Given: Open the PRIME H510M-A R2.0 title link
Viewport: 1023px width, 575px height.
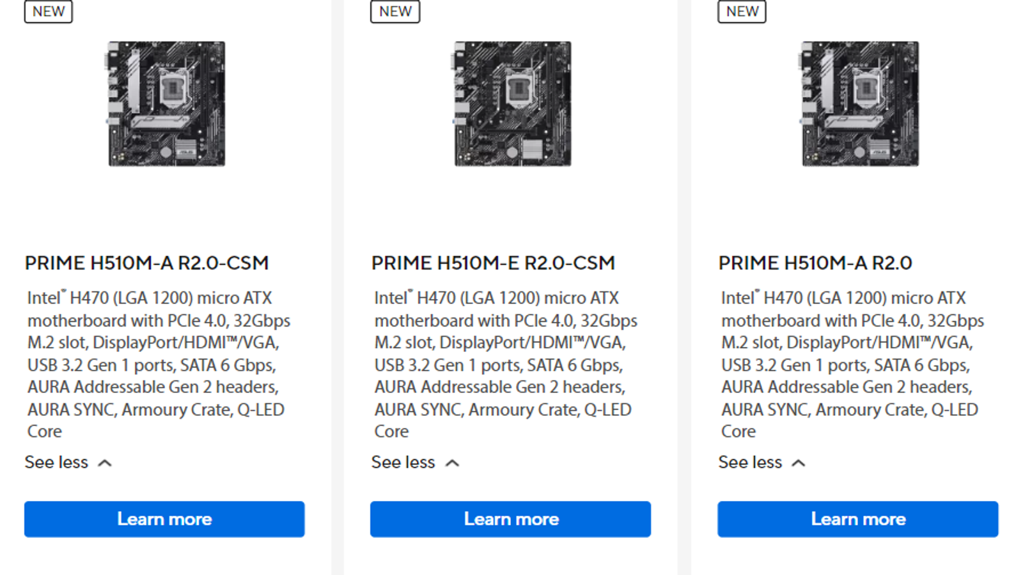Looking at the screenshot, I should [815, 263].
